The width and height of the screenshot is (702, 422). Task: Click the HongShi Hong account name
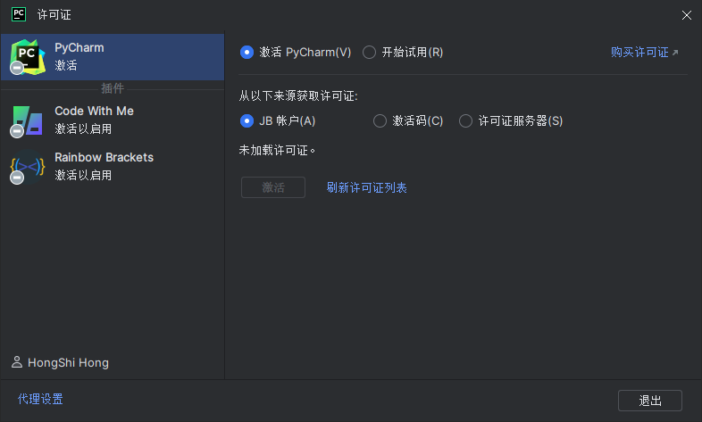[68, 363]
